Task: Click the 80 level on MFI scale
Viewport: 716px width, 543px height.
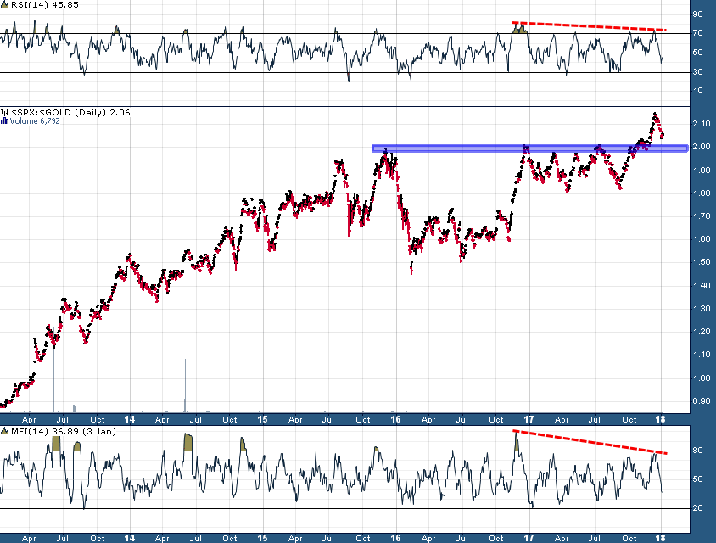Action: point(697,451)
